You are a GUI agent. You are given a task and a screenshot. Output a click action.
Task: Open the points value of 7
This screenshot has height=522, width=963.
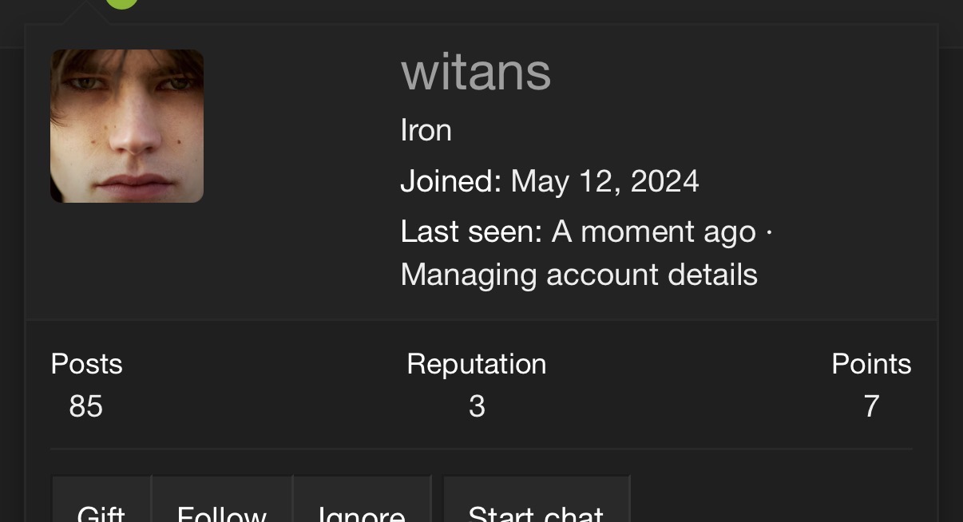pyautogui.click(x=871, y=406)
